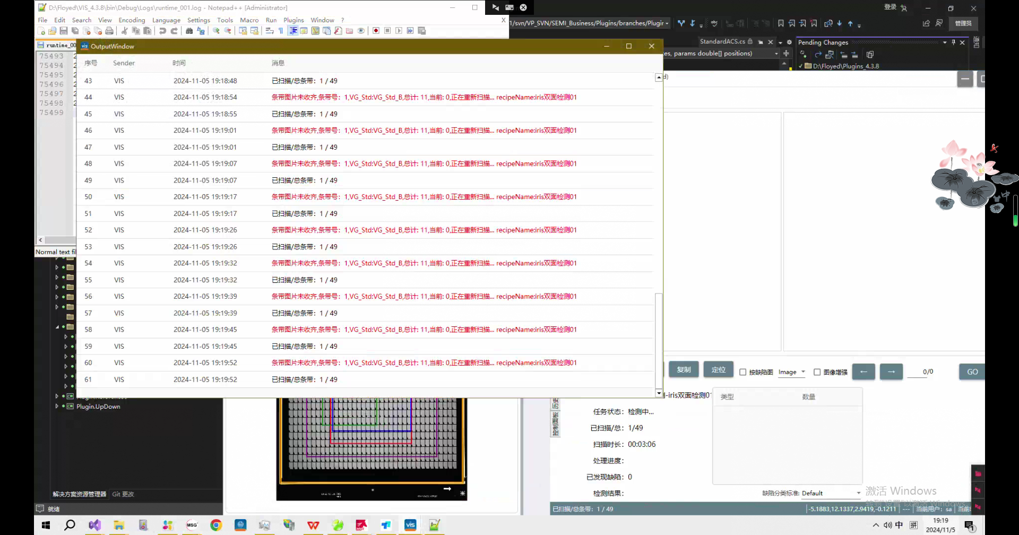Select OutputWindow row 61 已扫描/总条带 message
The image size is (1019, 535).
[304, 379]
